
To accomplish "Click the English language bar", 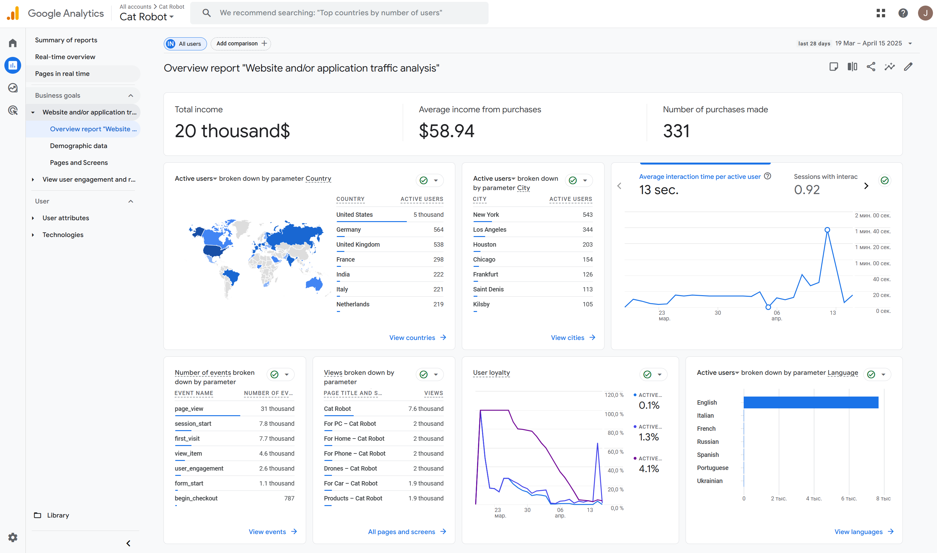I will pos(811,402).
